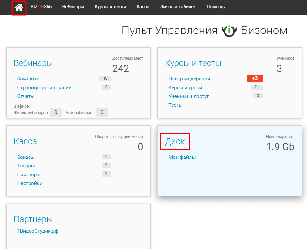Click the red +3 moderation badge
This screenshot has height=249, width=307.
pyautogui.click(x=255, y=78)
